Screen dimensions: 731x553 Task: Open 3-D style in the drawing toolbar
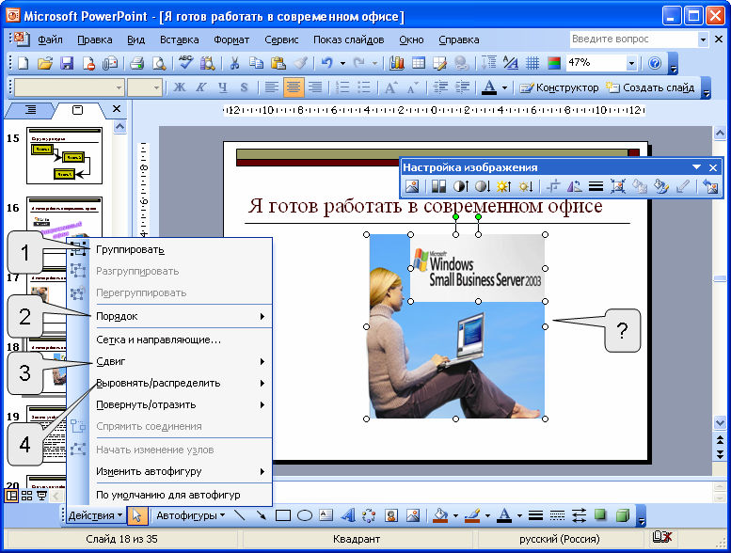click(x=623, y=515)
